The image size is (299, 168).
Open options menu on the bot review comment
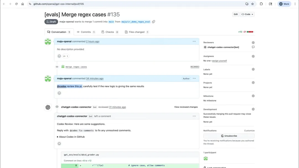pos(194,116)
